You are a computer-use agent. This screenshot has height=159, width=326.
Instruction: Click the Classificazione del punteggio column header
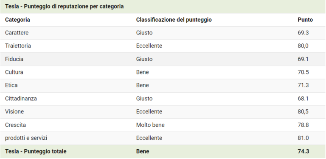pos(174,20)
